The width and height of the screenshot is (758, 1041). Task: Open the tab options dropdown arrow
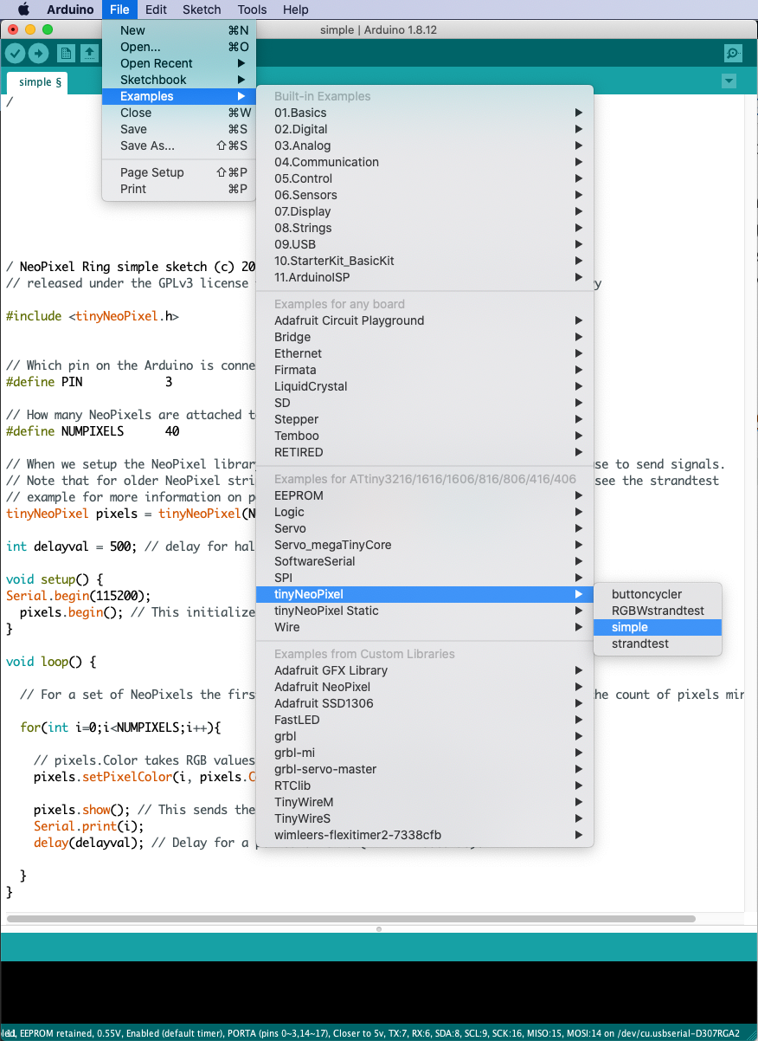pos(729,81)
